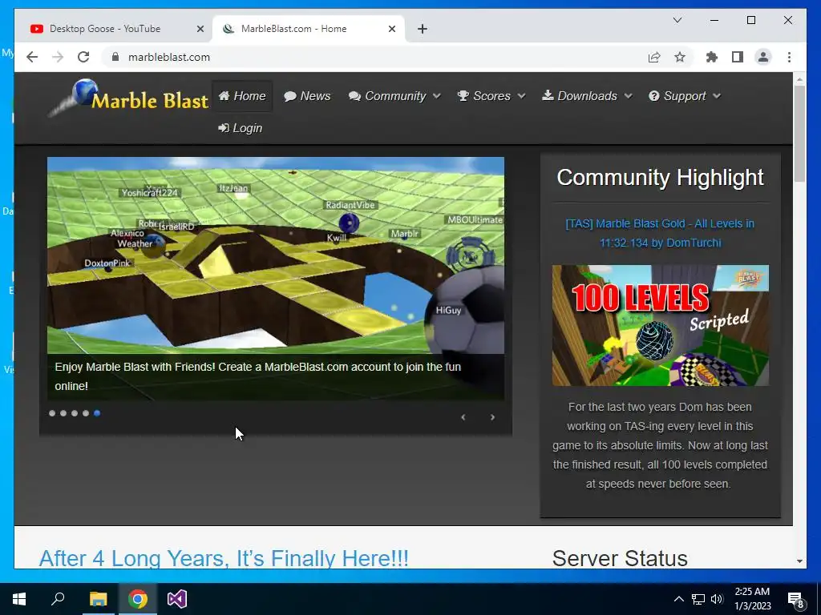Toggle the browser side panel
This screenshot has width=821, height=615.
pos(738,57)
